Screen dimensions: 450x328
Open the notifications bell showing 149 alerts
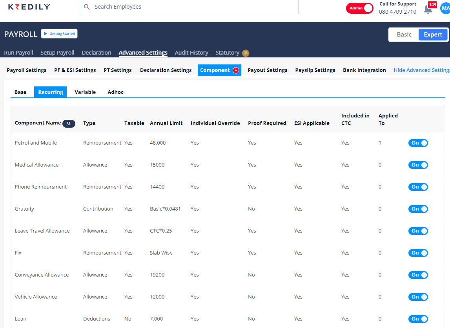click(428, 9)
